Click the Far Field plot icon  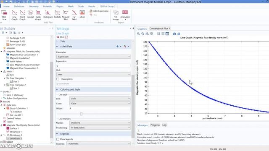[x=74, y=15]
